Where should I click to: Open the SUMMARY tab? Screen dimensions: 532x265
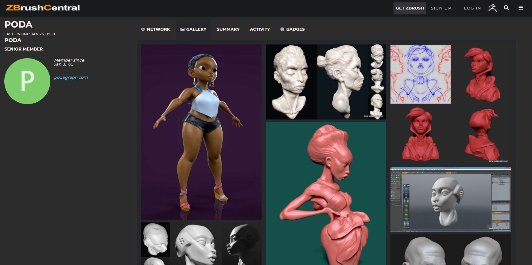[x=228, y=29]
